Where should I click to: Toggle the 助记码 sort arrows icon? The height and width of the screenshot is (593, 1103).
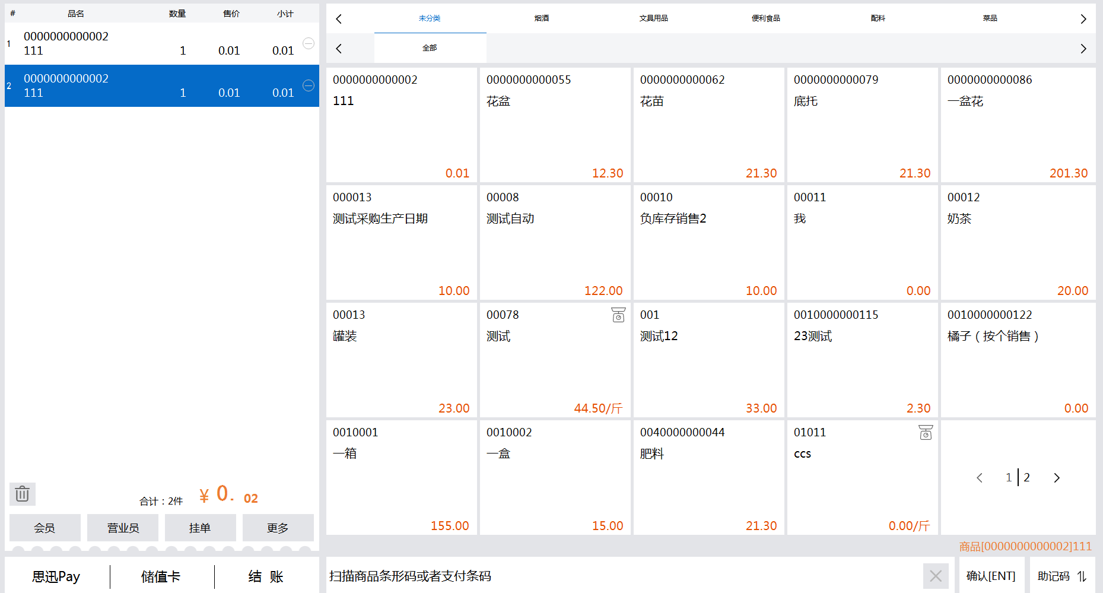click(1082, 576)
